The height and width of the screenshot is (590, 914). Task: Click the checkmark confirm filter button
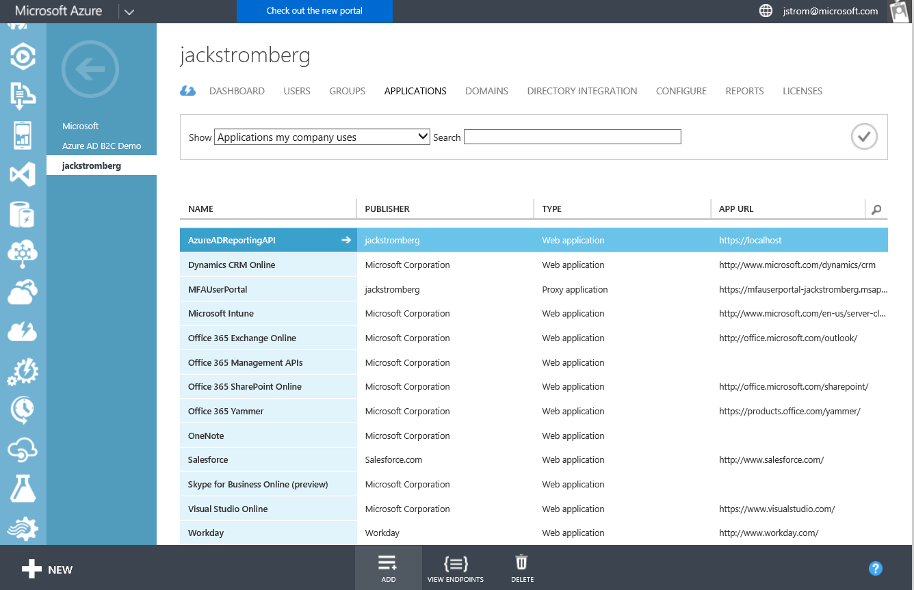[864, 137]
